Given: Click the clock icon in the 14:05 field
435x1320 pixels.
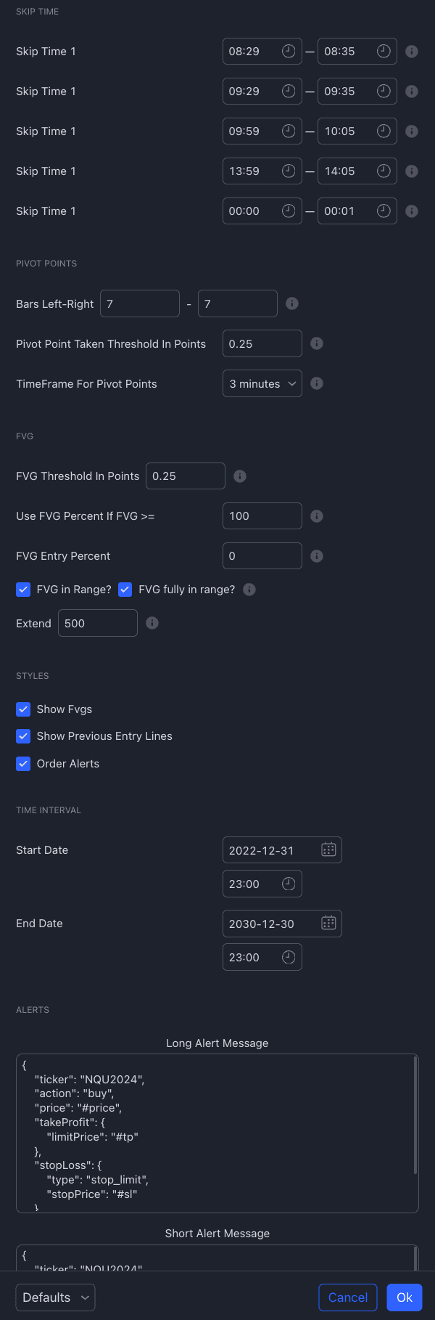Looking at the screenshot, I should (x=384, y=171).
